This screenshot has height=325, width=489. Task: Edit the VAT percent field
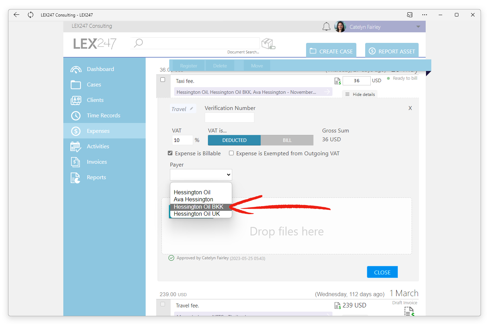[182, 140]
